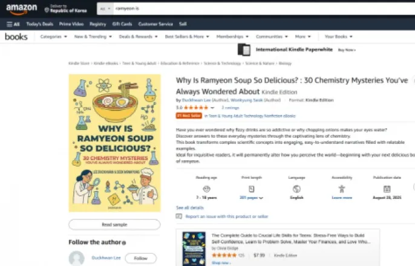This screenshot has width=415, height=266.
Task: Click the Amazon logo
Action: point(21,9)
